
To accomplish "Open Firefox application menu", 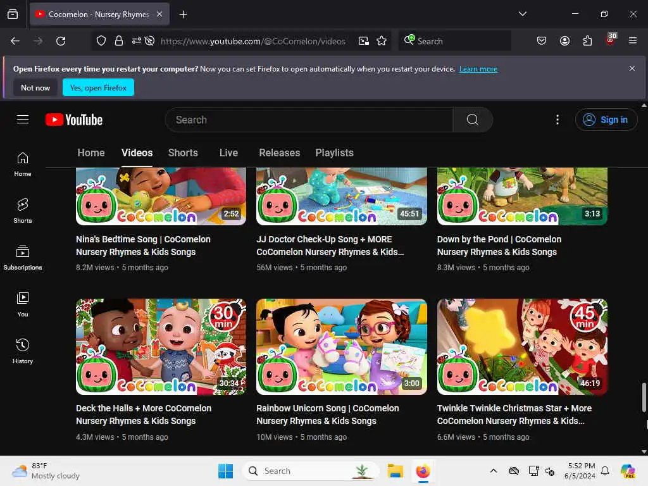I will coord(633,41).
